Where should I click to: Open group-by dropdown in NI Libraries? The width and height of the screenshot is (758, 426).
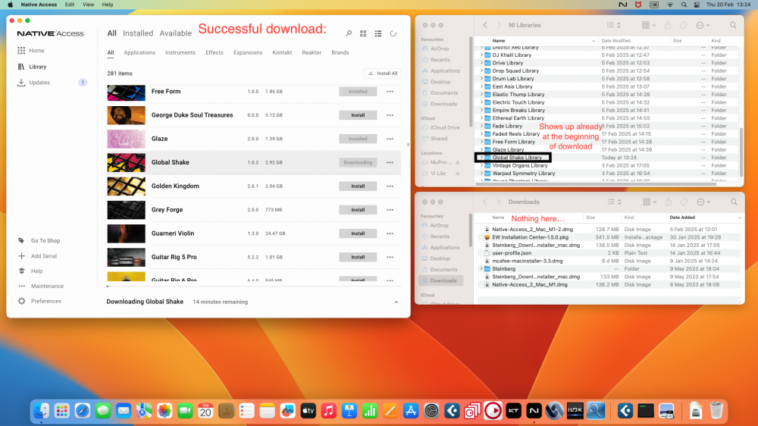[648, 25]
